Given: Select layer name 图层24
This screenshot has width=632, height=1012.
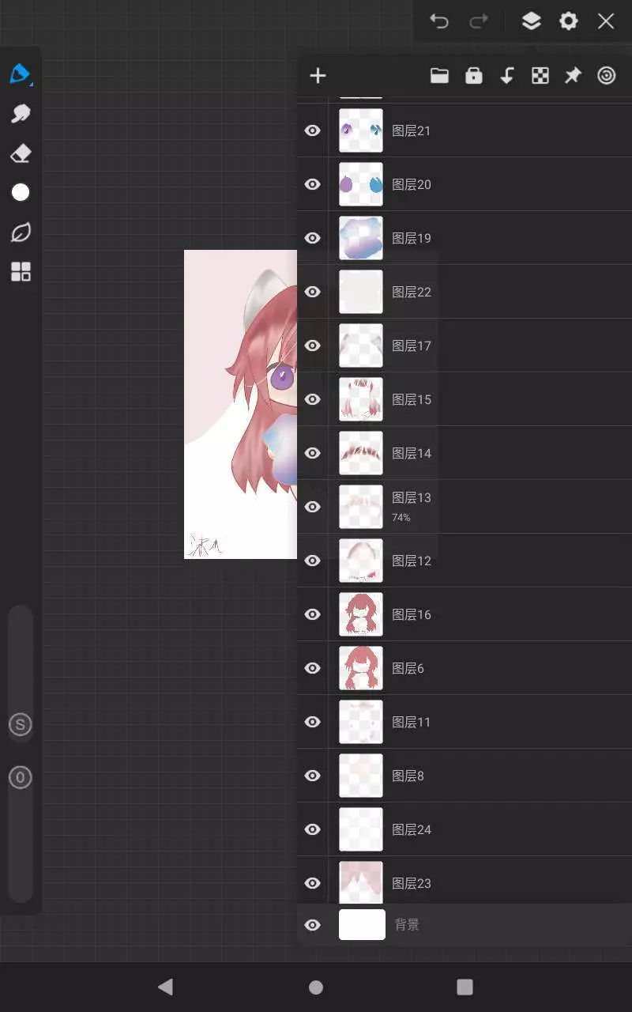Looking at the screenshot, I should tap(412, 829).
